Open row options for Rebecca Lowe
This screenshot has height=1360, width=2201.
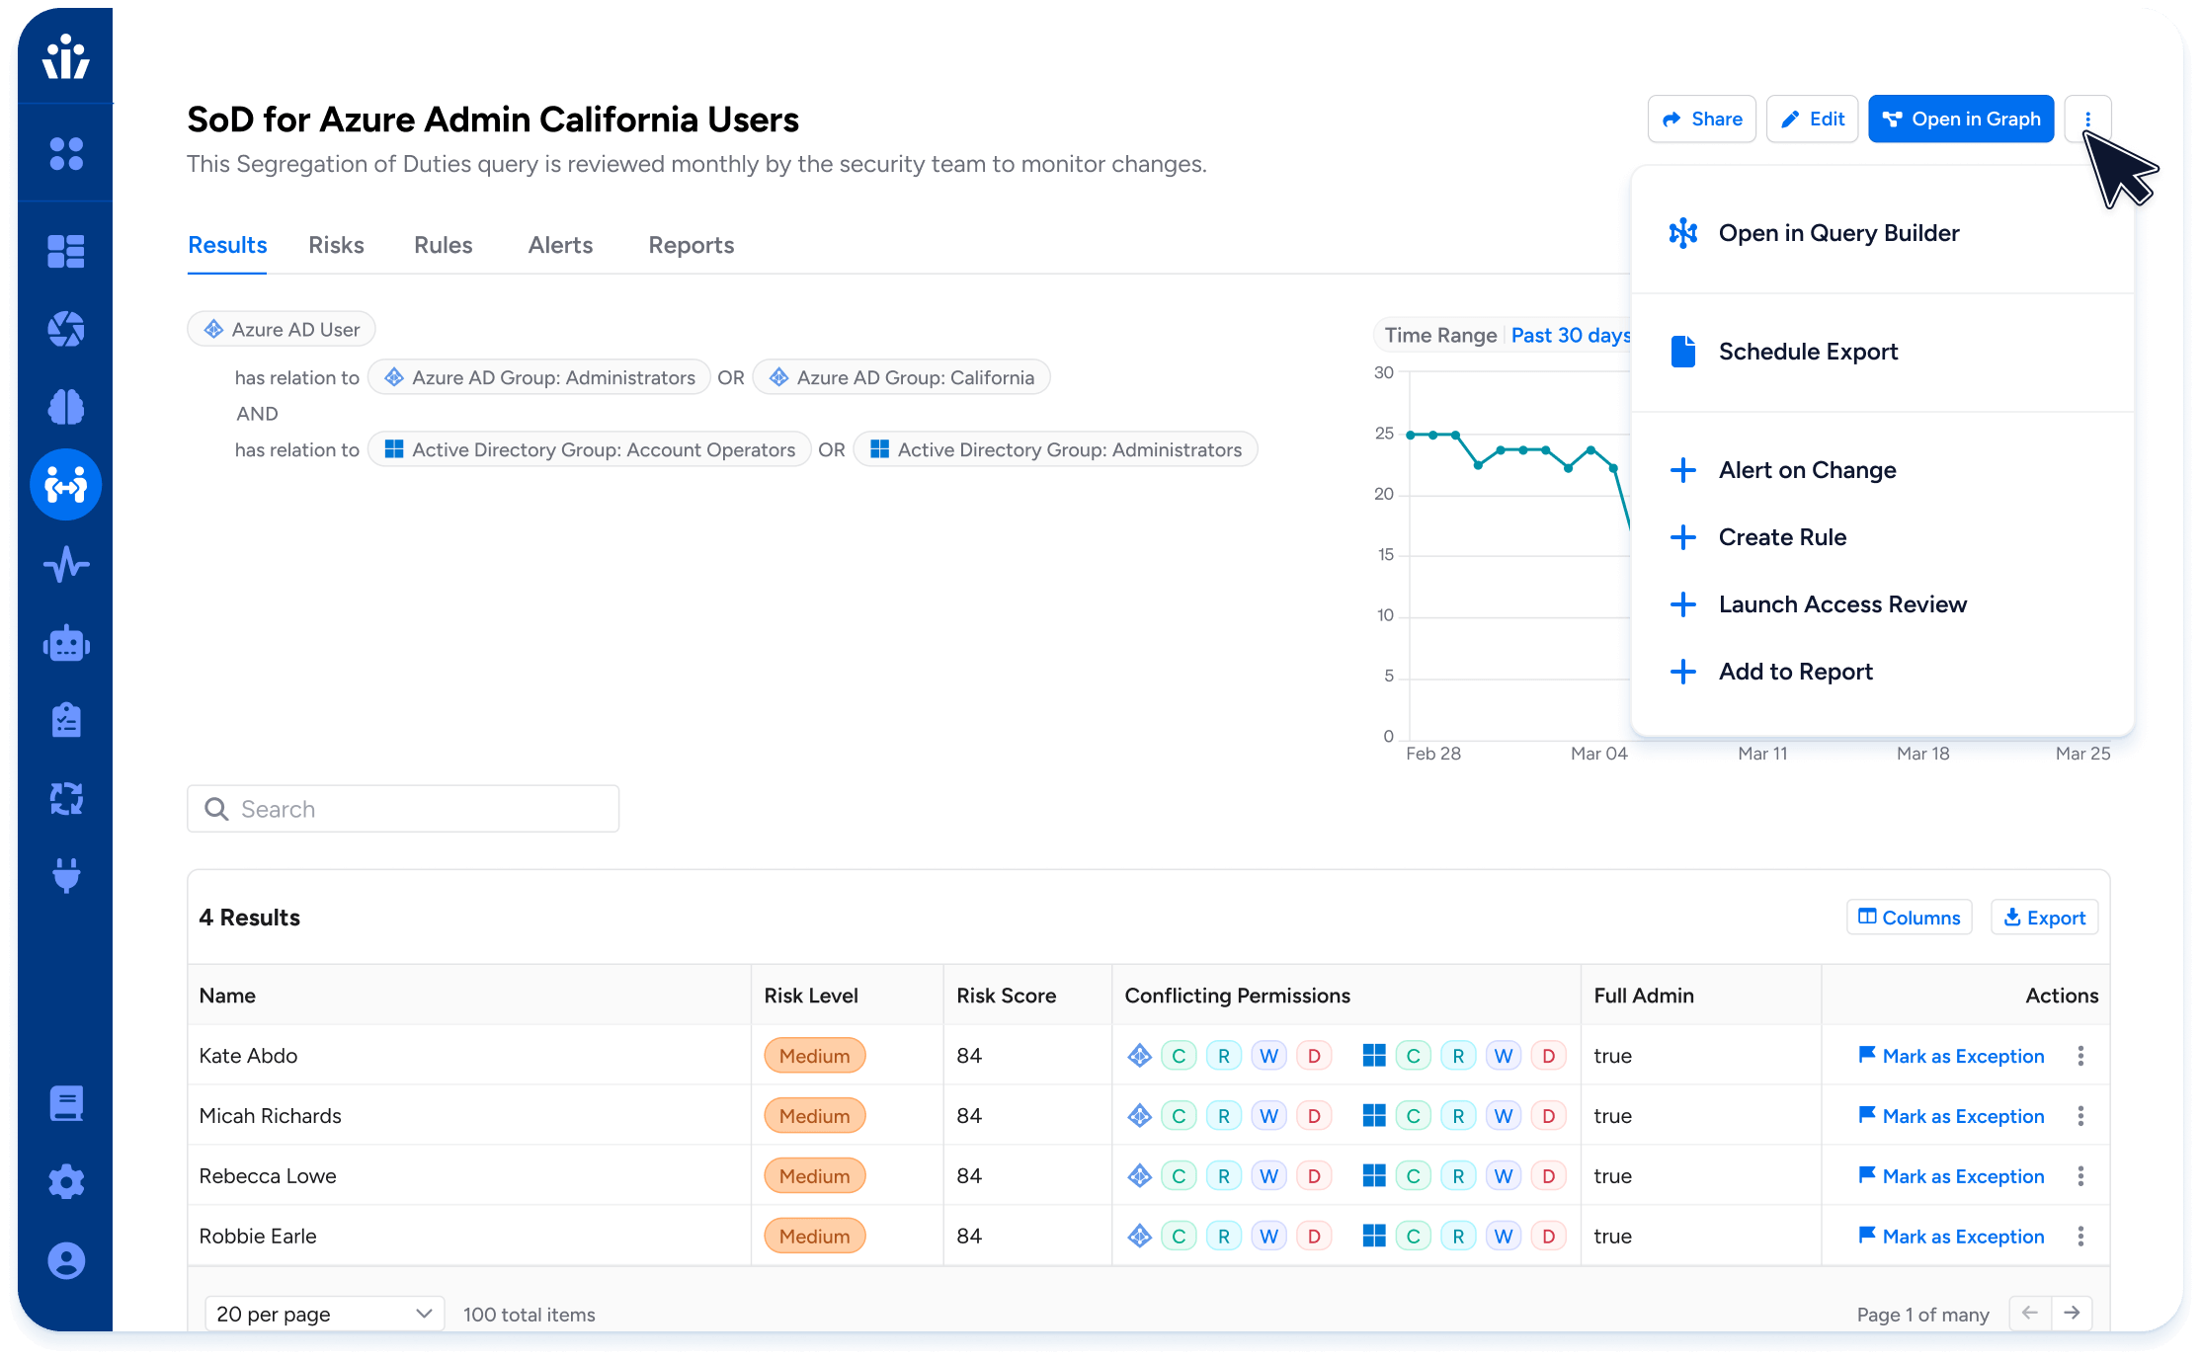point(2080,1176)
